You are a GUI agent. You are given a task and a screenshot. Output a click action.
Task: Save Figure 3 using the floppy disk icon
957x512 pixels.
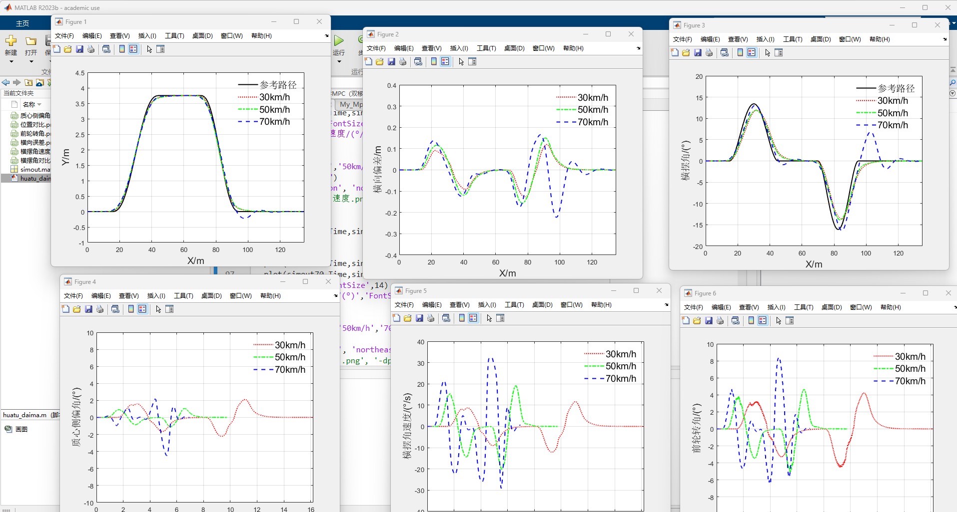[698, 52]
